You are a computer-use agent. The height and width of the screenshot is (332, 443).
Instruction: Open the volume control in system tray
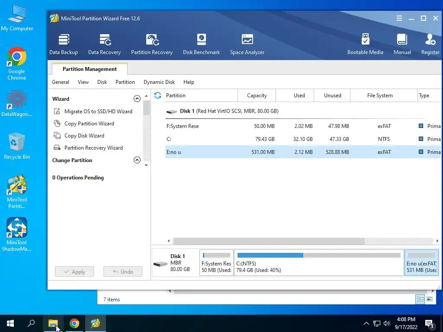(x=387, y=323)
